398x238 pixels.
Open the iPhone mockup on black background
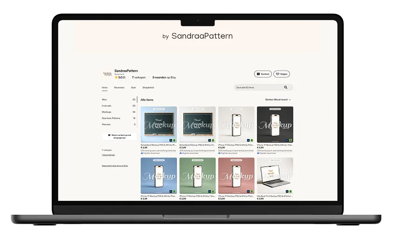tap(275, 125)
